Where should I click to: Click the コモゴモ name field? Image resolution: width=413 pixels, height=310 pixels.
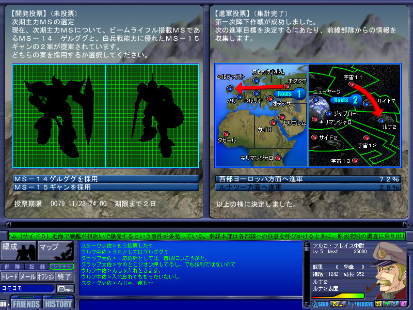[27, 288]
